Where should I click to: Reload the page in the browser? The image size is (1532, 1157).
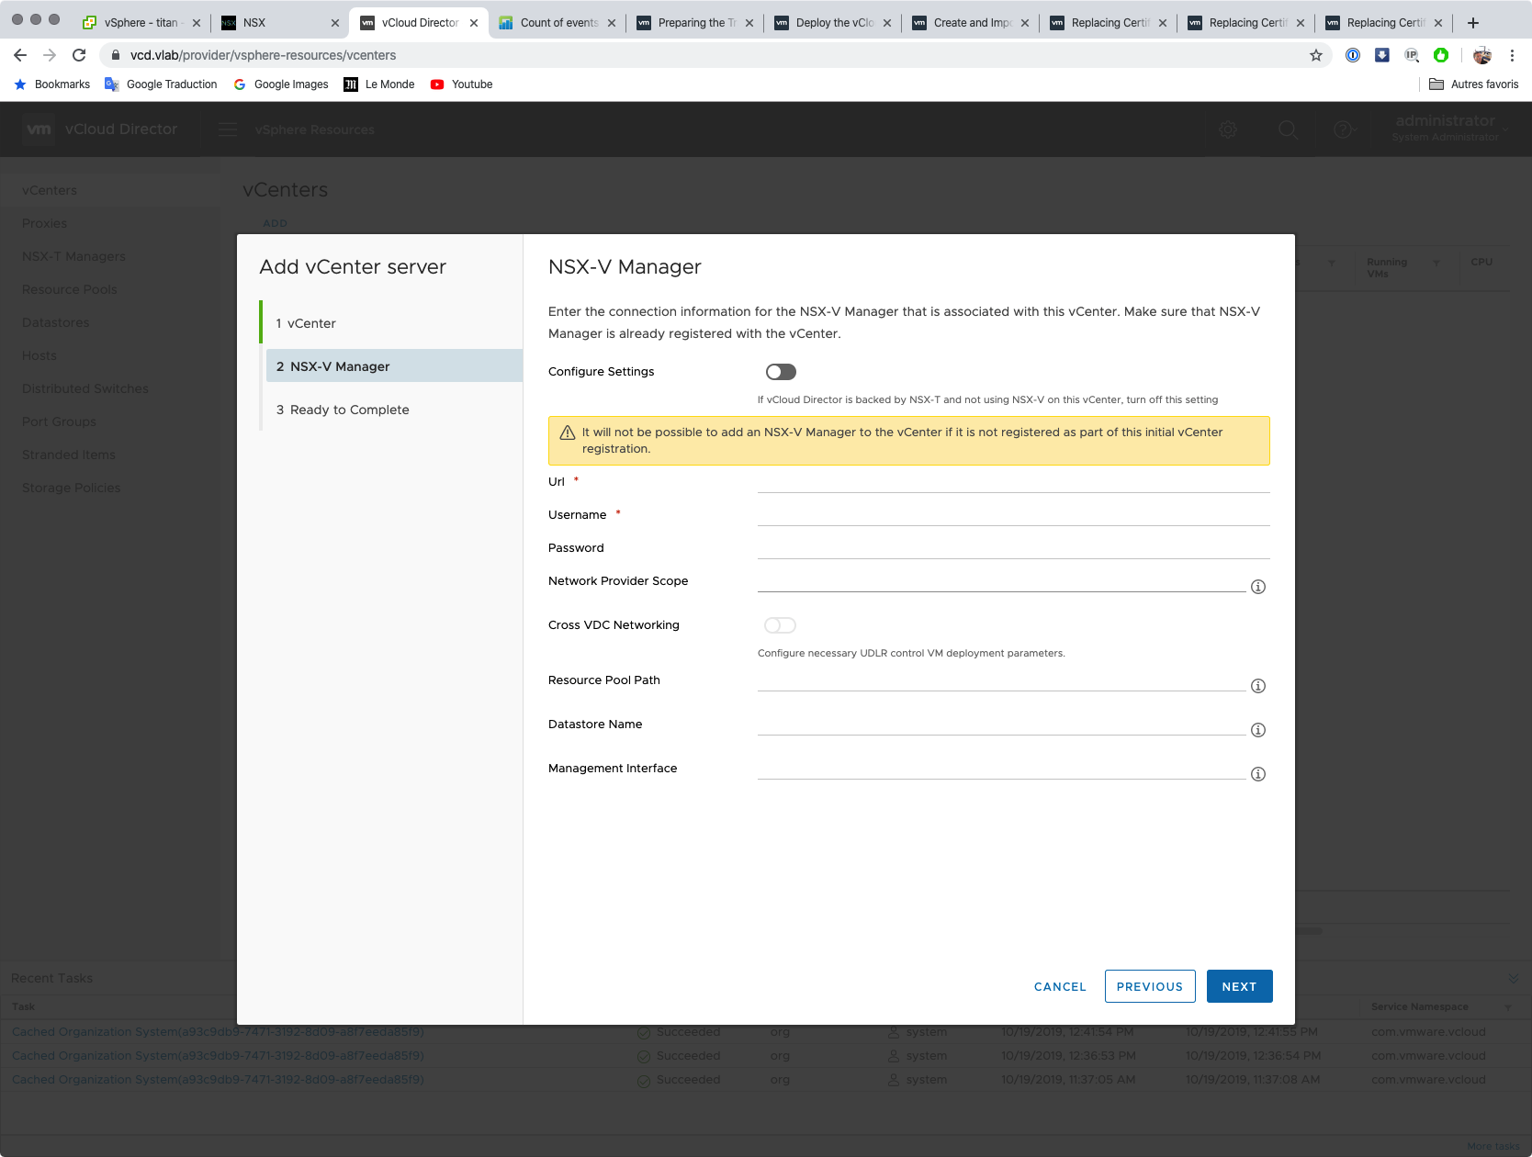pyautogui.click(x=79, y=55)
